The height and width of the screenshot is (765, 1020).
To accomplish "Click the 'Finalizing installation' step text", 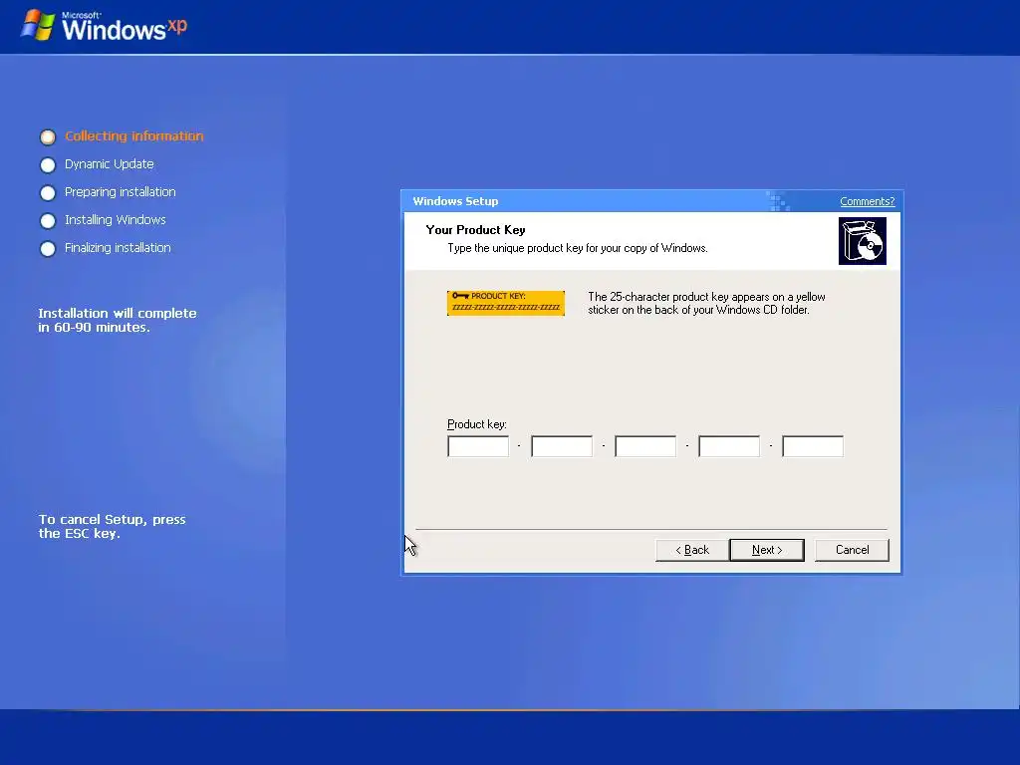I will (x=118, y=248).
